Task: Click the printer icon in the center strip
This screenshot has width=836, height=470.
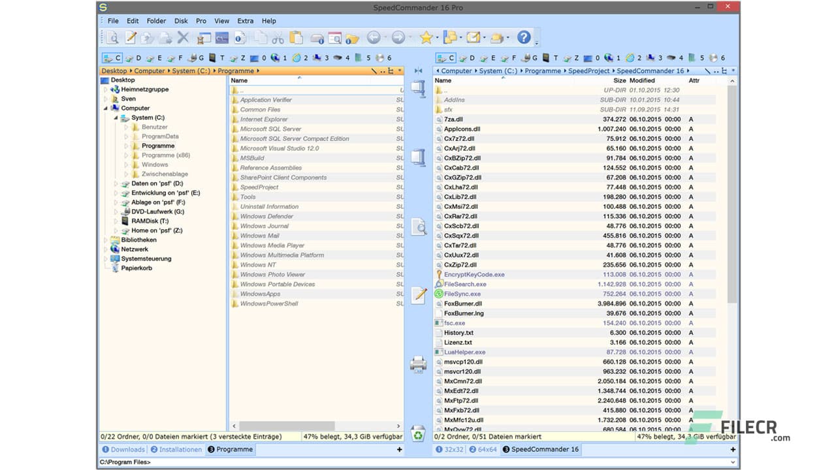Action: 418,364
